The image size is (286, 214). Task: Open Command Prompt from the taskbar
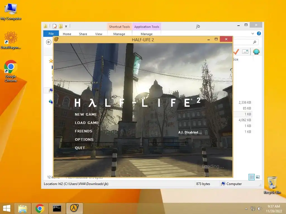pyautogui.click(x=57, y=208)
